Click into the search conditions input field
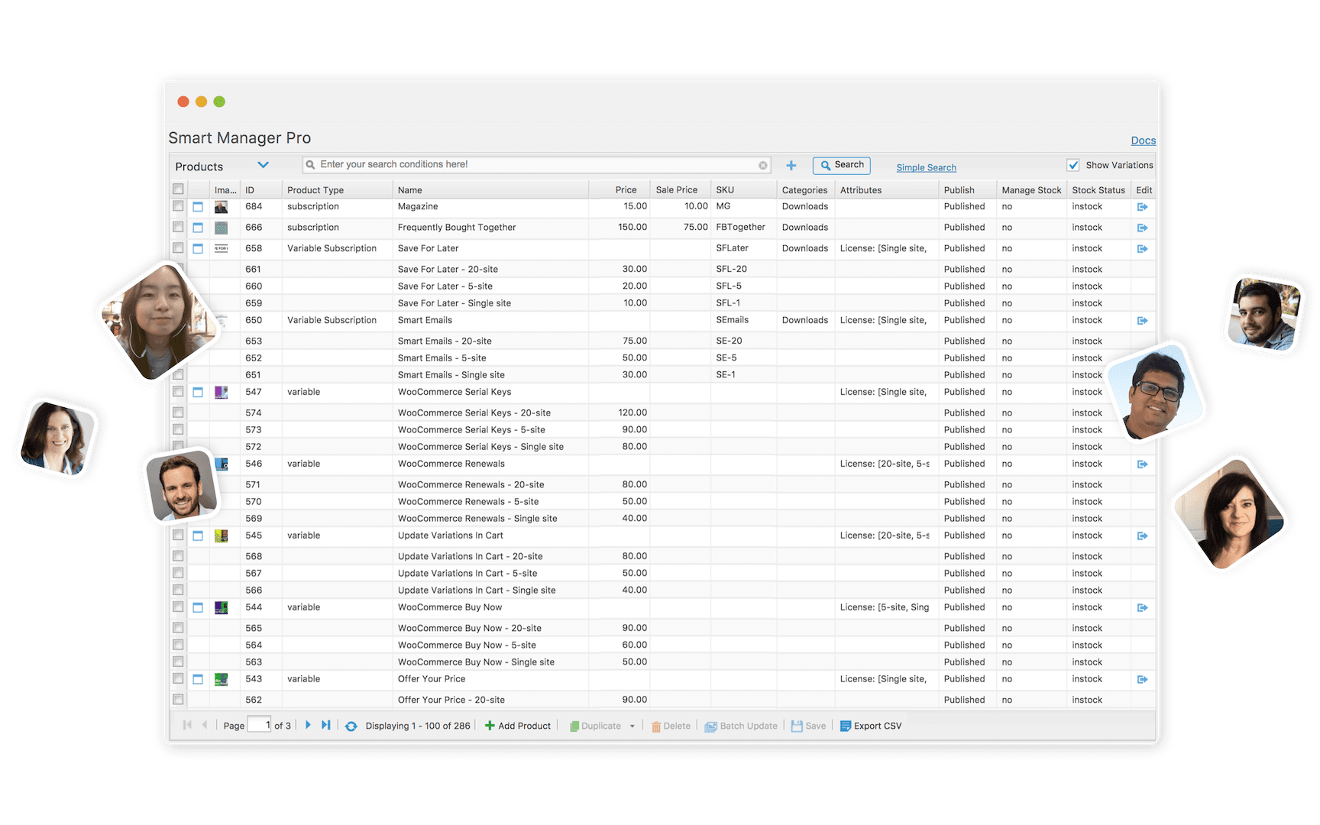Viewport: 1320px width, 825px height. pyautogui.click(x=535, y=165)
